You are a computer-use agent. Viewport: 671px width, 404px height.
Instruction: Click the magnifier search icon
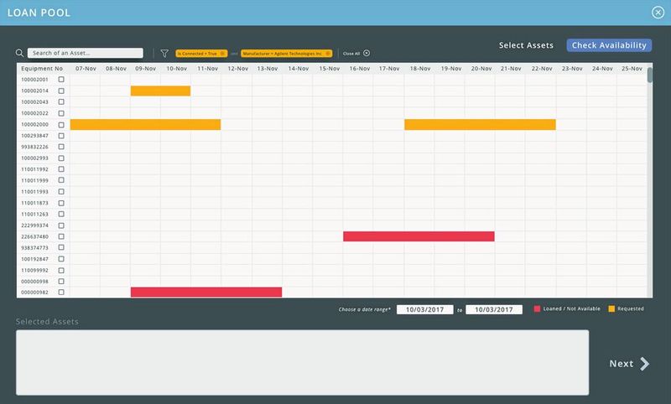(x=19, y=53)
